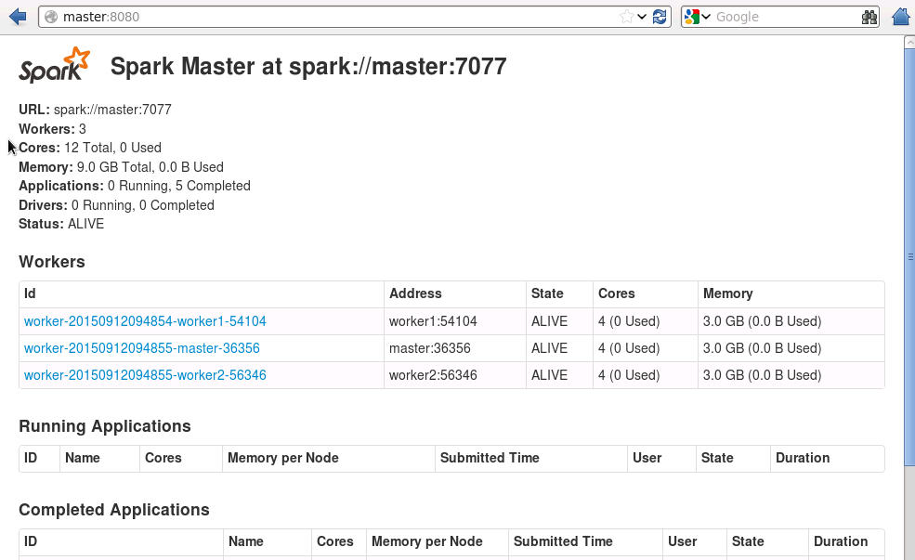Viewport: 915px width, 560px height.
Task: Click the Memory: 9.0 GB Total line
Action: pos(121,167)
